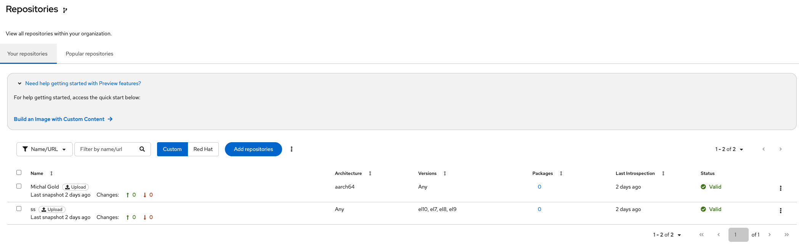Switch to Popular repositories tab
Image resolution: width=799 pixels, height=246 pixels.
89,54
